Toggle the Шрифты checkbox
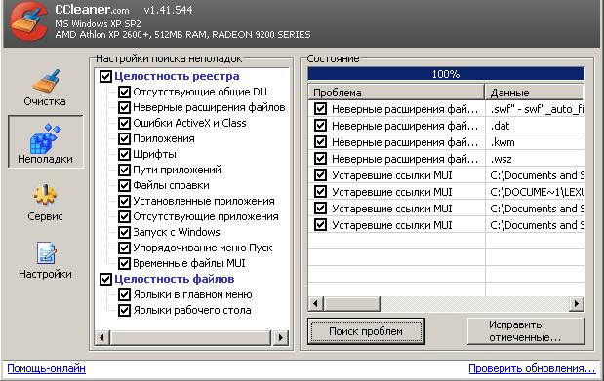Image resolution: width=604 pixels, height=381 pixels. click(x=124, y=154)
